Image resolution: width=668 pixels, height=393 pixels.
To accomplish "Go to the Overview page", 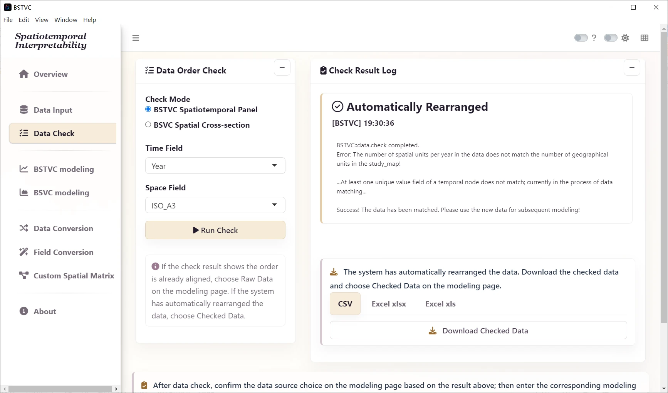I will click(62, 74).
